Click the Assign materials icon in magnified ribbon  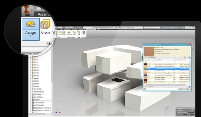pyautogui.click(x=31, y=24)
